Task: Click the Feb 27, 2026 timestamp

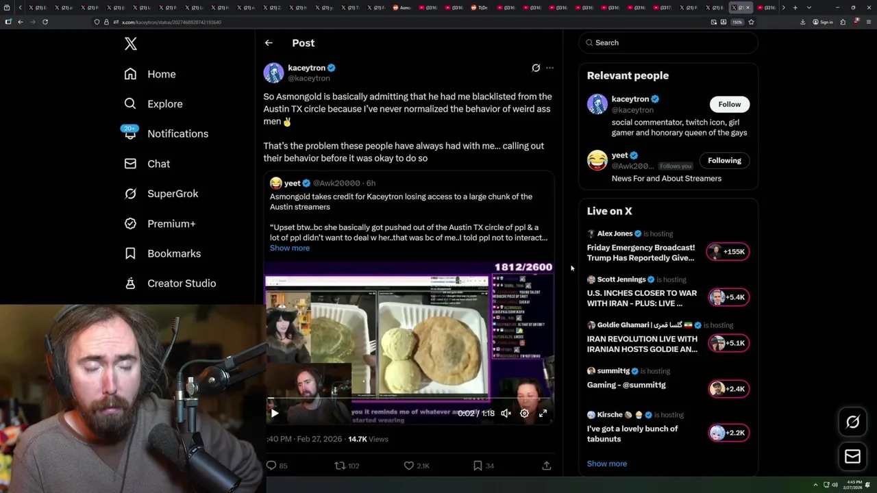Action: click(320, 439)
